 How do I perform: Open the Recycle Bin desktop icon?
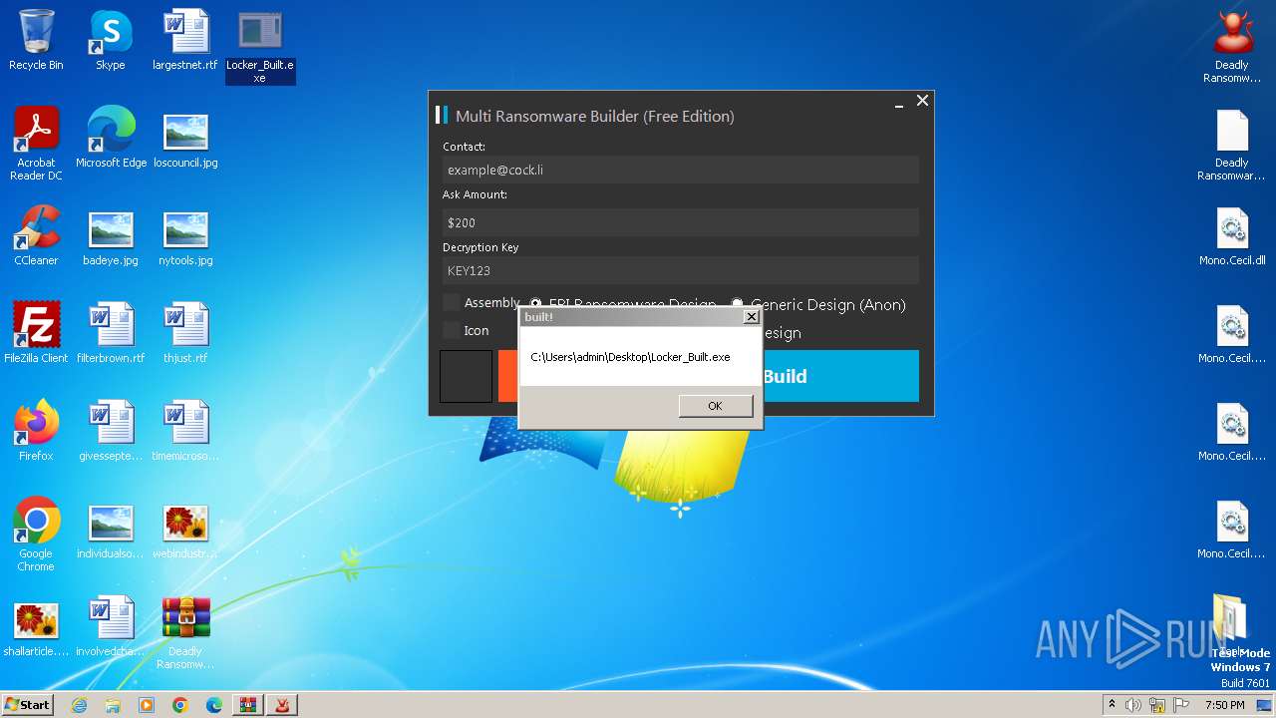click(36, 42)
